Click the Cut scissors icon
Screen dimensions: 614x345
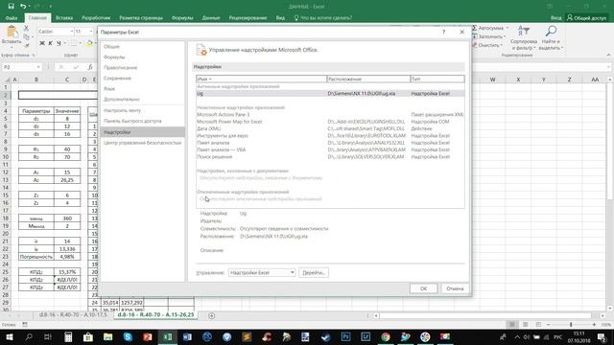click(x=26, y=28)
